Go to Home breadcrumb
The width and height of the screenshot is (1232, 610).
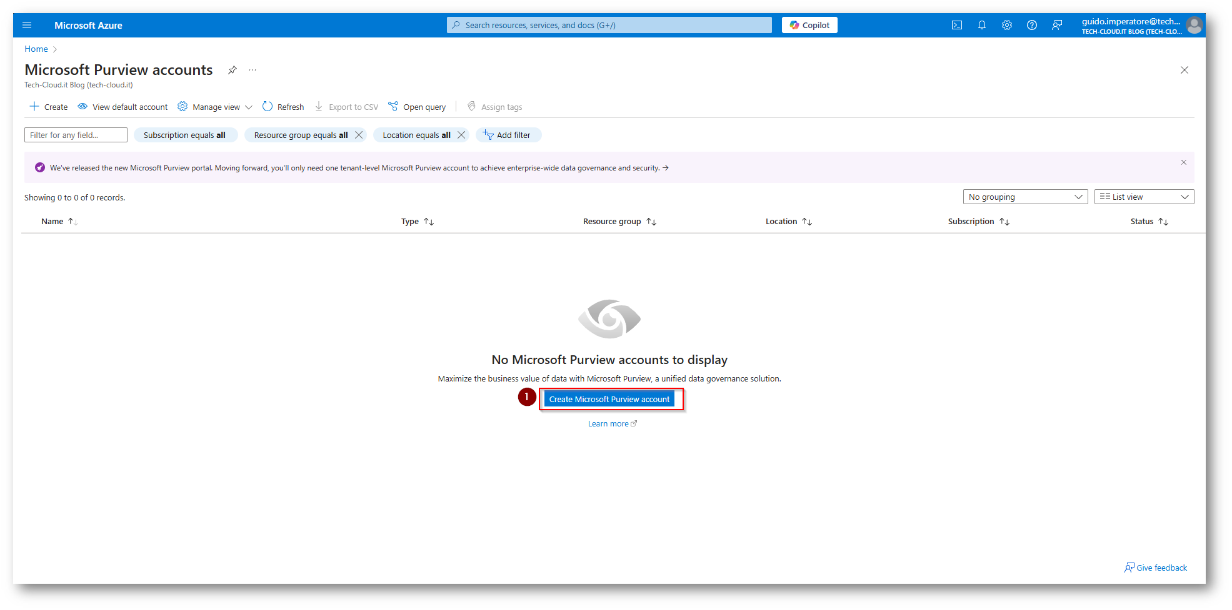[36, 49]
